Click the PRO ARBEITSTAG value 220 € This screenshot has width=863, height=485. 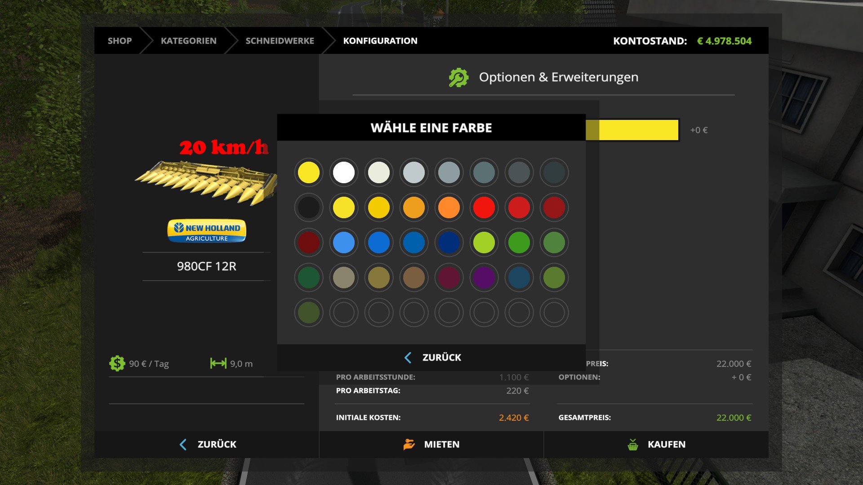click(517, 391)
